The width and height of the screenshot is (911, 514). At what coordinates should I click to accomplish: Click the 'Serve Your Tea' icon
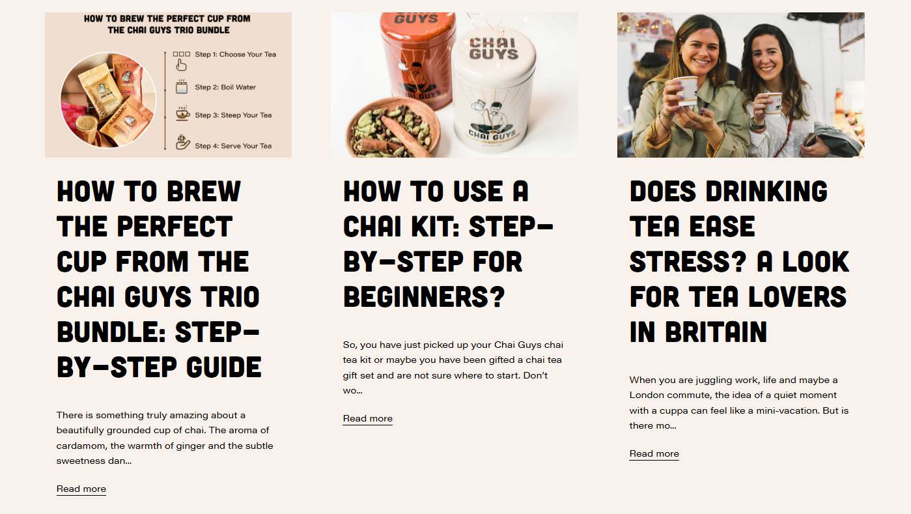click(182, 143)
